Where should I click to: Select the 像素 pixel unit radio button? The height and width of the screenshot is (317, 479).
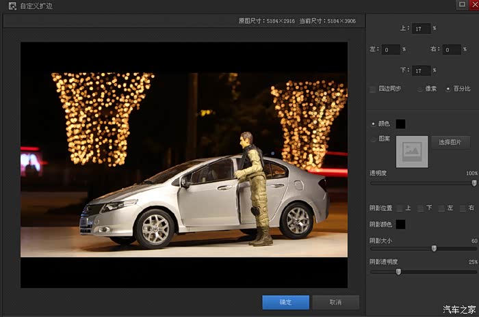click(x=419, y=89)
